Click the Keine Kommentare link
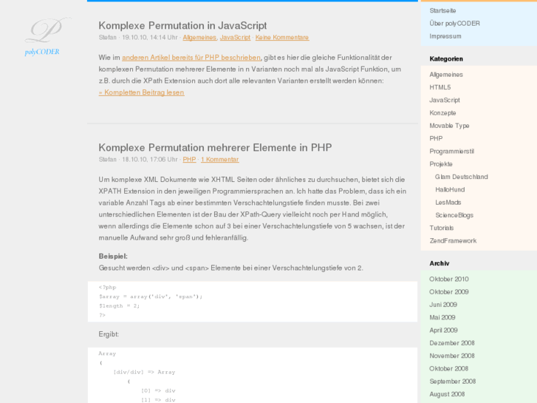 (282, 37)
